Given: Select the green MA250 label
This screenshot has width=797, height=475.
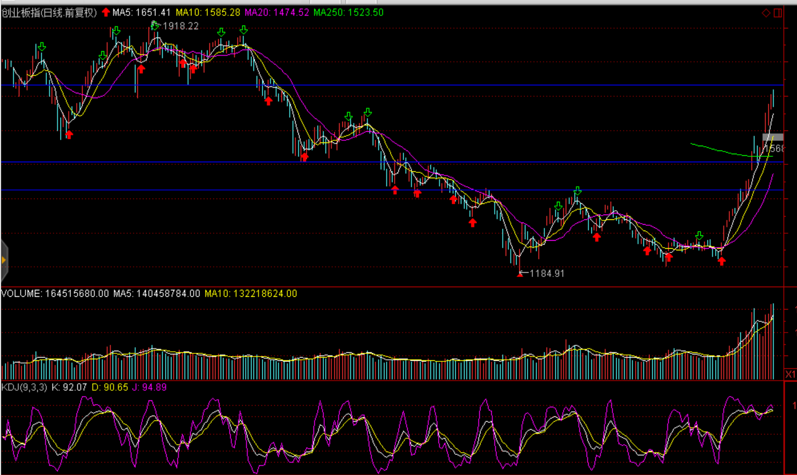Looking at the screenshot, I should (348, 12).
